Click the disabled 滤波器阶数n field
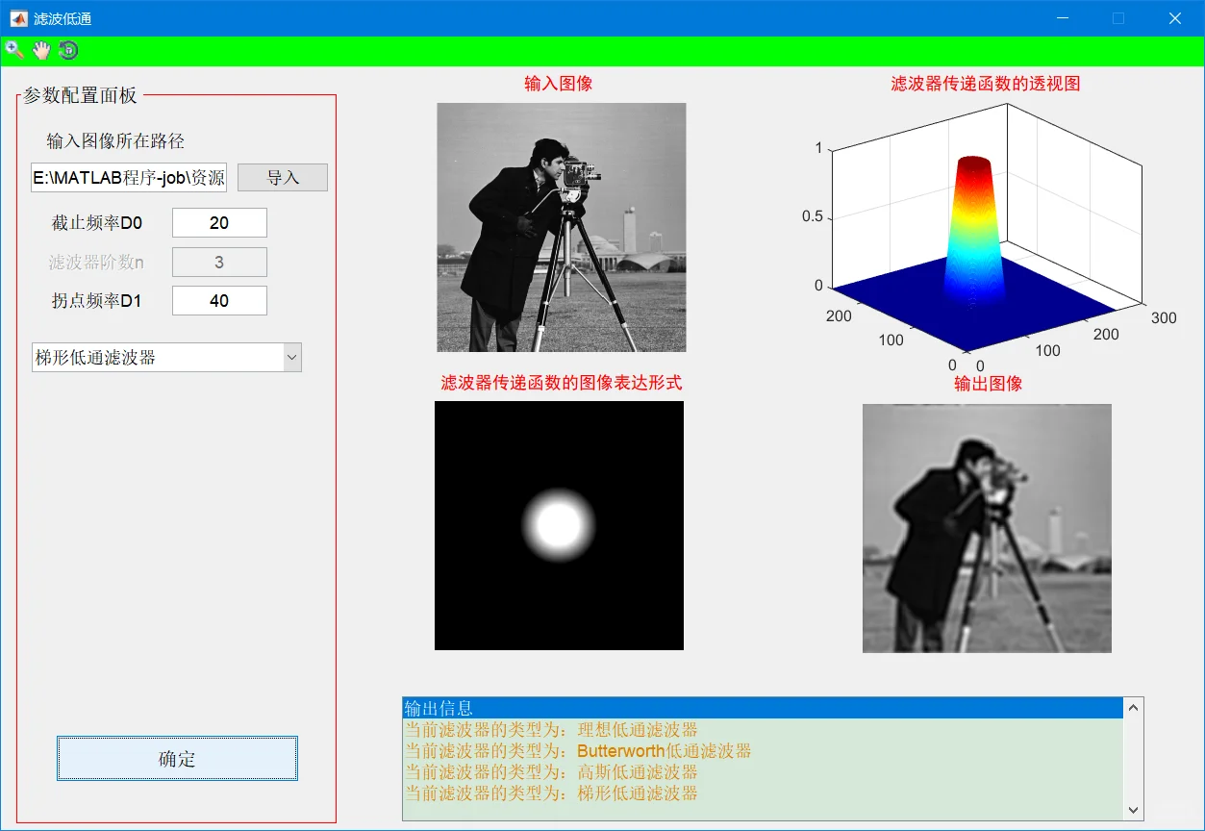 [218, 262]
